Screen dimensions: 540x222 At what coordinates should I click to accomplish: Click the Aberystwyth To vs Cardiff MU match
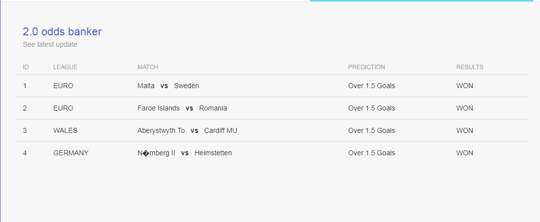[x=187, y=130]
